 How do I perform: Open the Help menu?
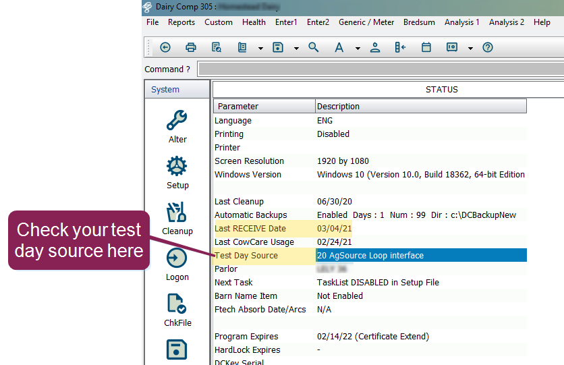click(x=542, y=22)
